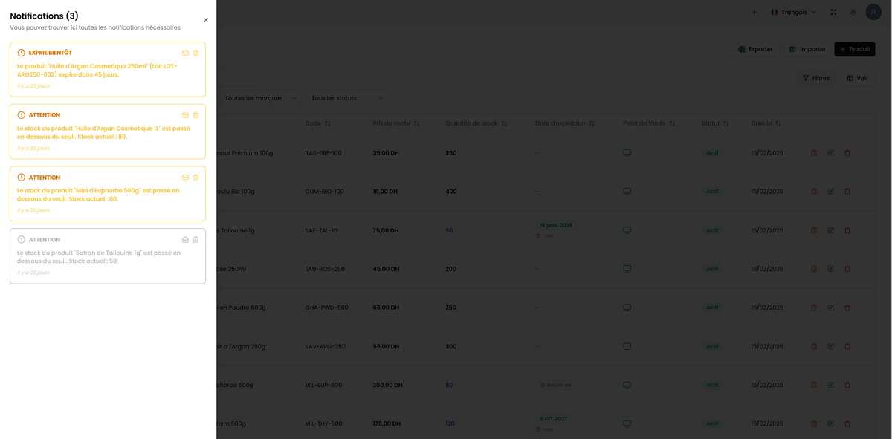Expand the 'Tous les statuts' filter
892x439 pixels.
pyautogui.click(x=346, y=98)
